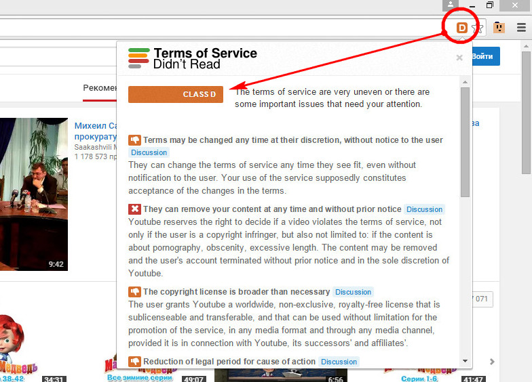The height and width of the screenshot is (382, 532).
Task: Bookmark this page with the star icon
Action: click(x=478, y=28)
